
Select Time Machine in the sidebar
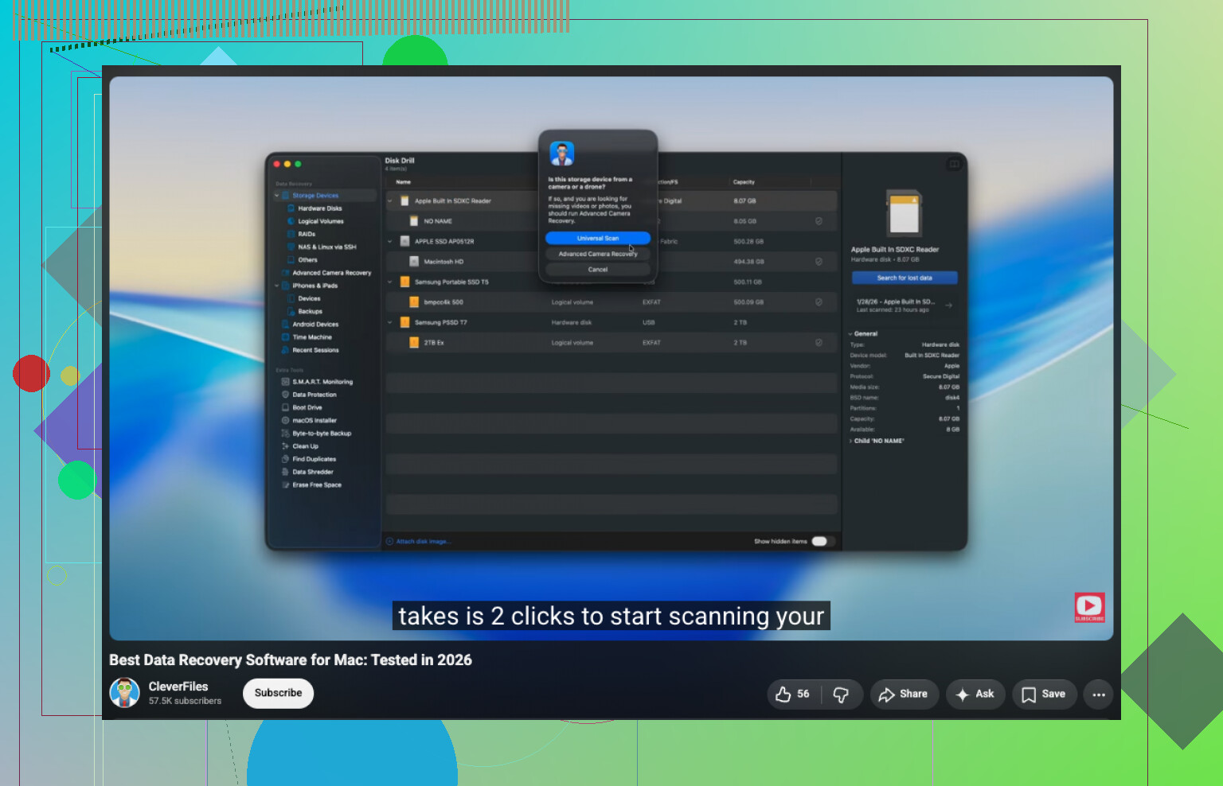tap(311, 337)
